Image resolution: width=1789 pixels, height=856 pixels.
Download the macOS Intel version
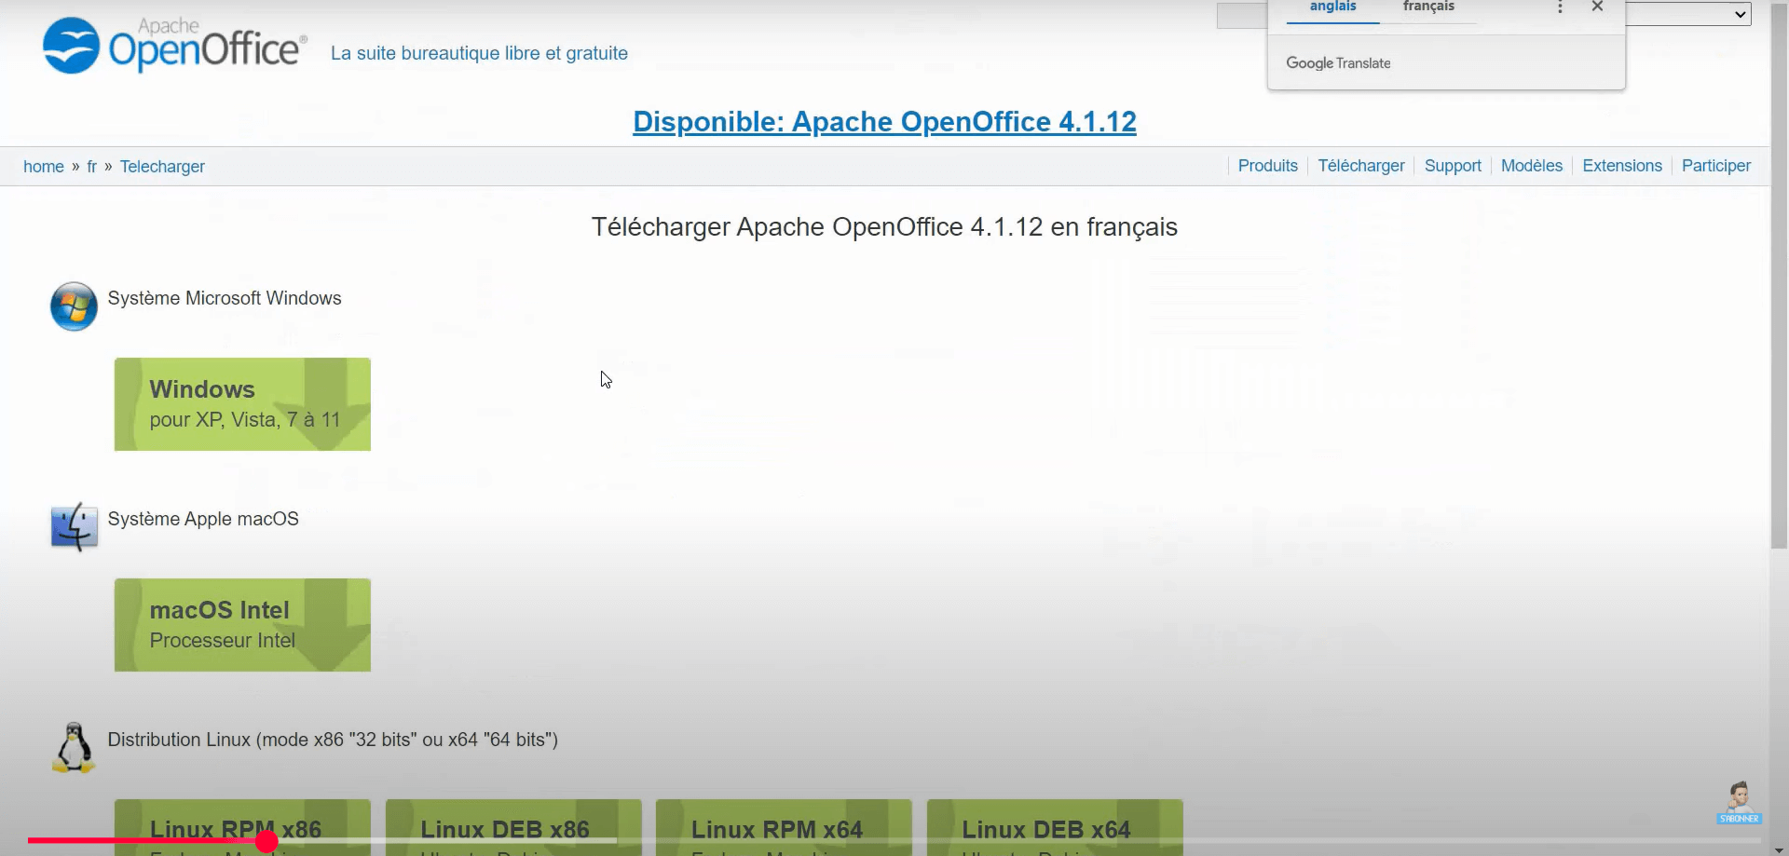(242, 625)
